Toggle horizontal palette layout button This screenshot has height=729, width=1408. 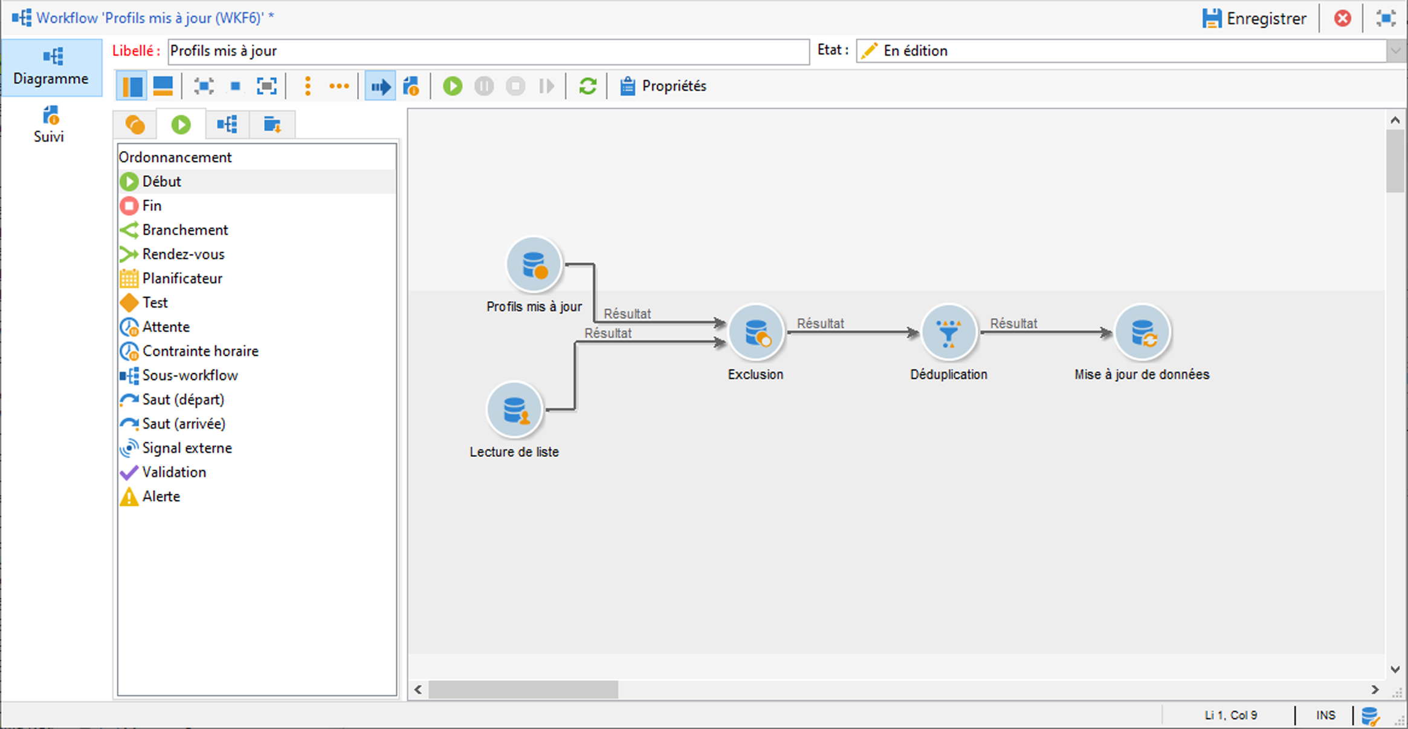pyautogui.click(x=163, y=86)
